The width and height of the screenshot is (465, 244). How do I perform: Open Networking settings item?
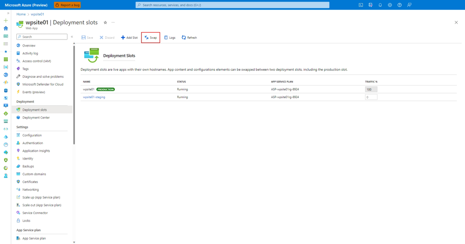pos(31,190)
